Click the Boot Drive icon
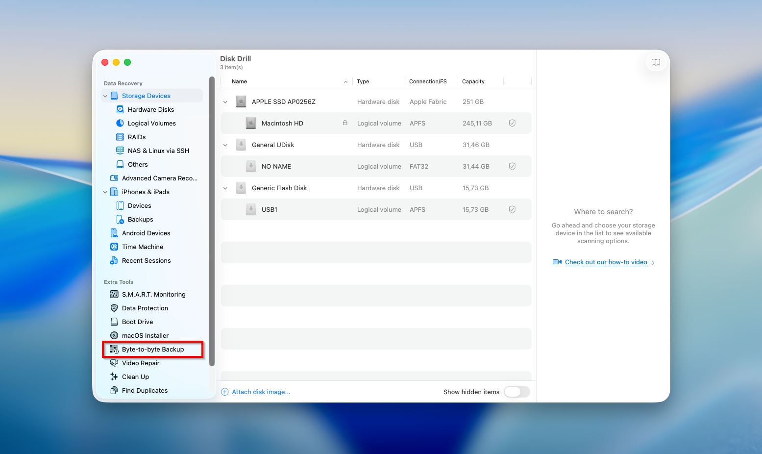The image size is (762, 454). click(x=114, y=322)
